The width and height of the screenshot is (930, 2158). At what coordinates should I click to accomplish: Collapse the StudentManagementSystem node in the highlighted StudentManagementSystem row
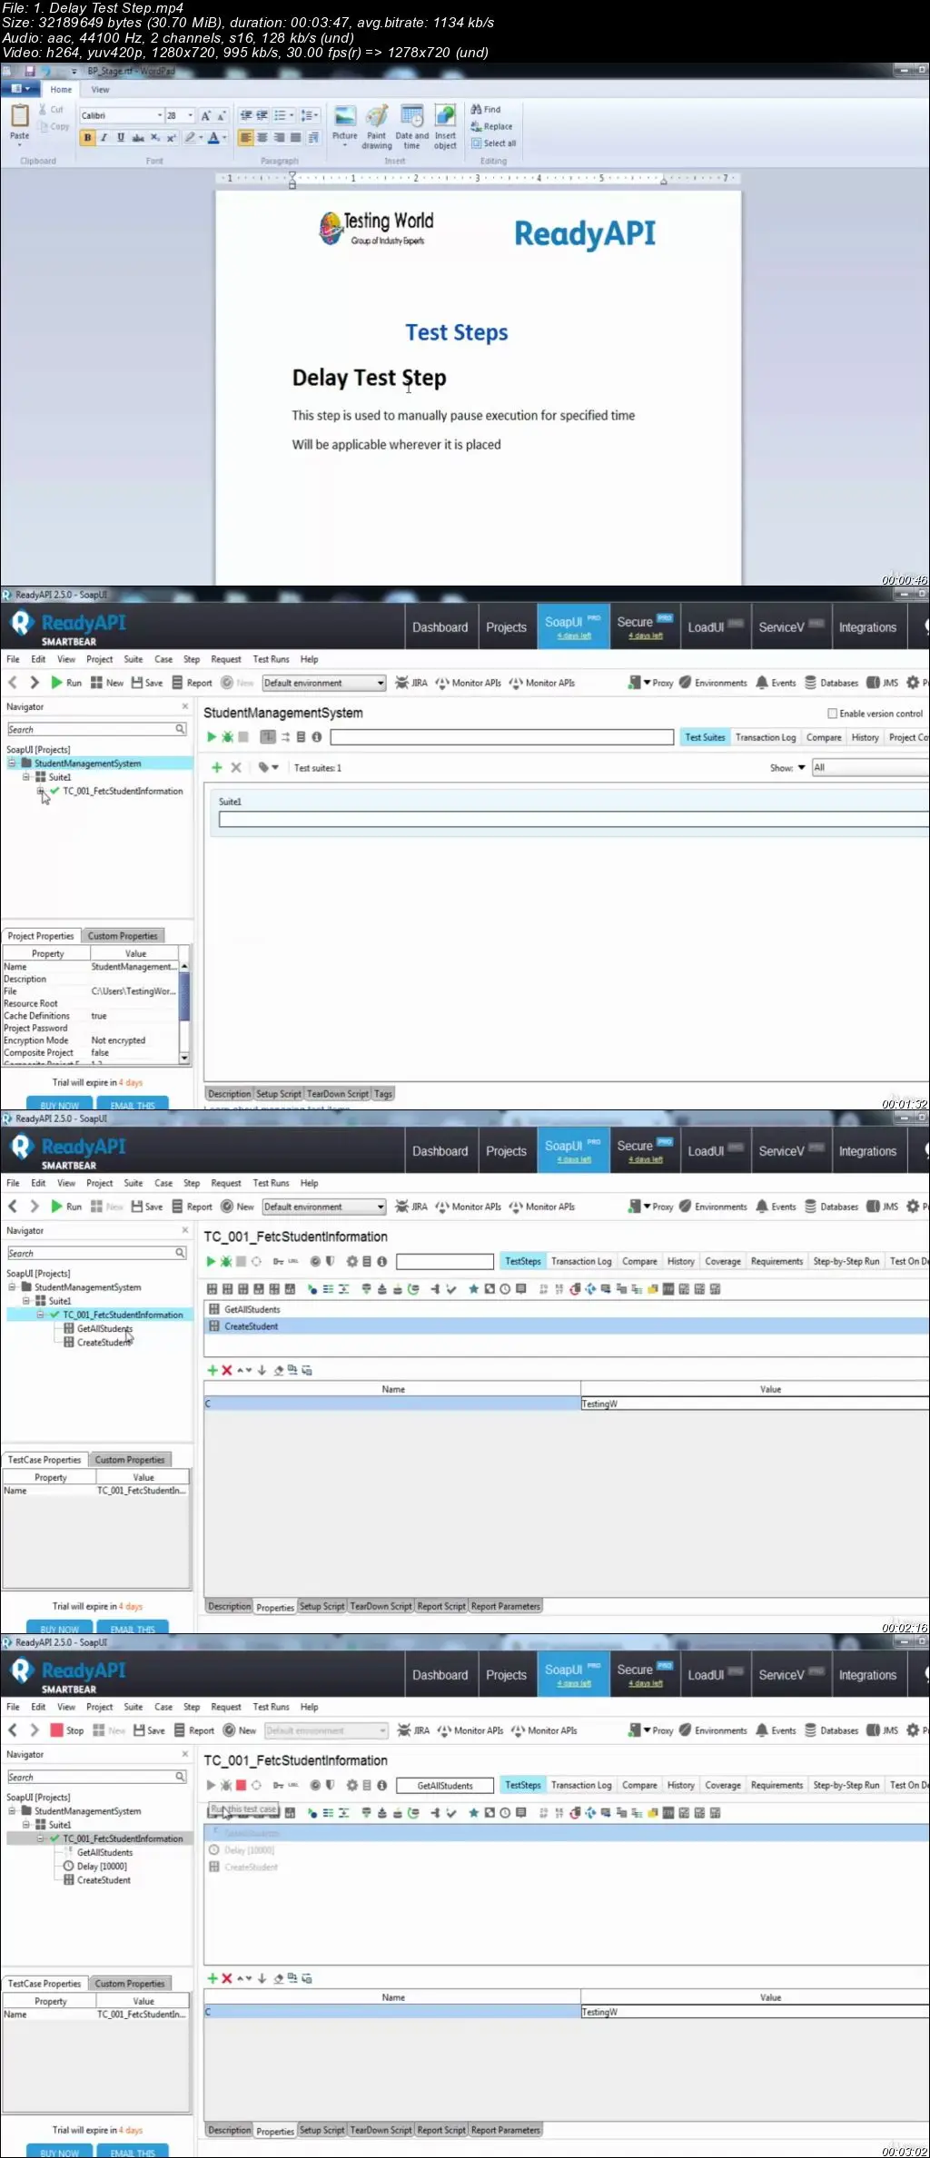click(13, 764)
